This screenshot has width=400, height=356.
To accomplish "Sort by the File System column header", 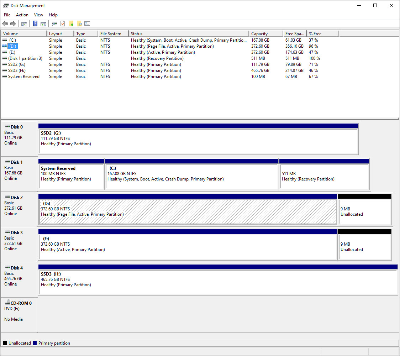I will click(113, 34).
